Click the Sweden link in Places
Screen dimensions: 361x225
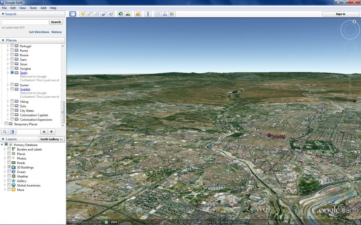pos(25,89)
